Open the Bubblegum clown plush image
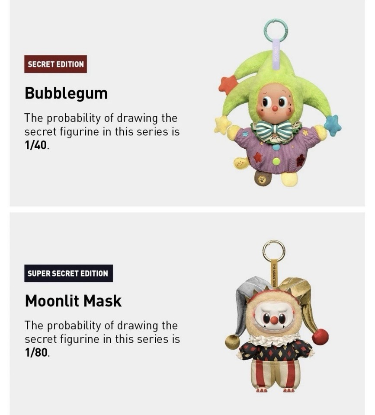 (277, 103)
